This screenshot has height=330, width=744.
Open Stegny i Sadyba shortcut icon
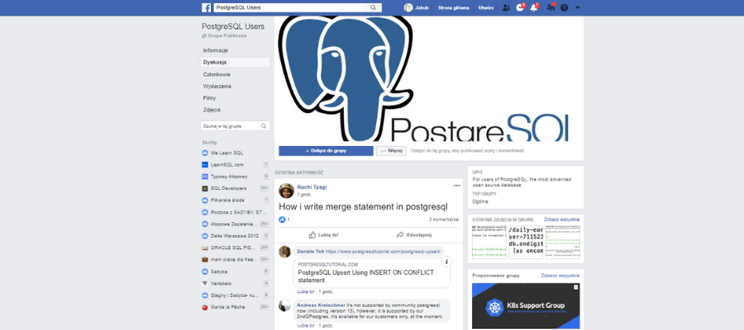pos(205,295)
